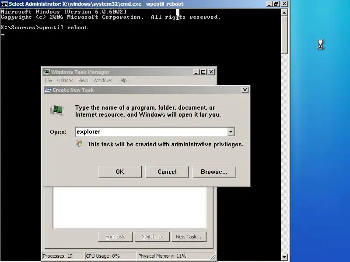Click the cmd.exe title bar icon
350x262 pixels.
[x=4, y=4]
